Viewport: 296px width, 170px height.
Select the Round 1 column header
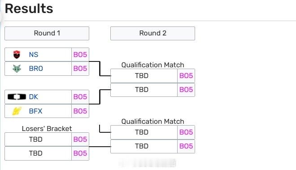click(x=47, y=33)
